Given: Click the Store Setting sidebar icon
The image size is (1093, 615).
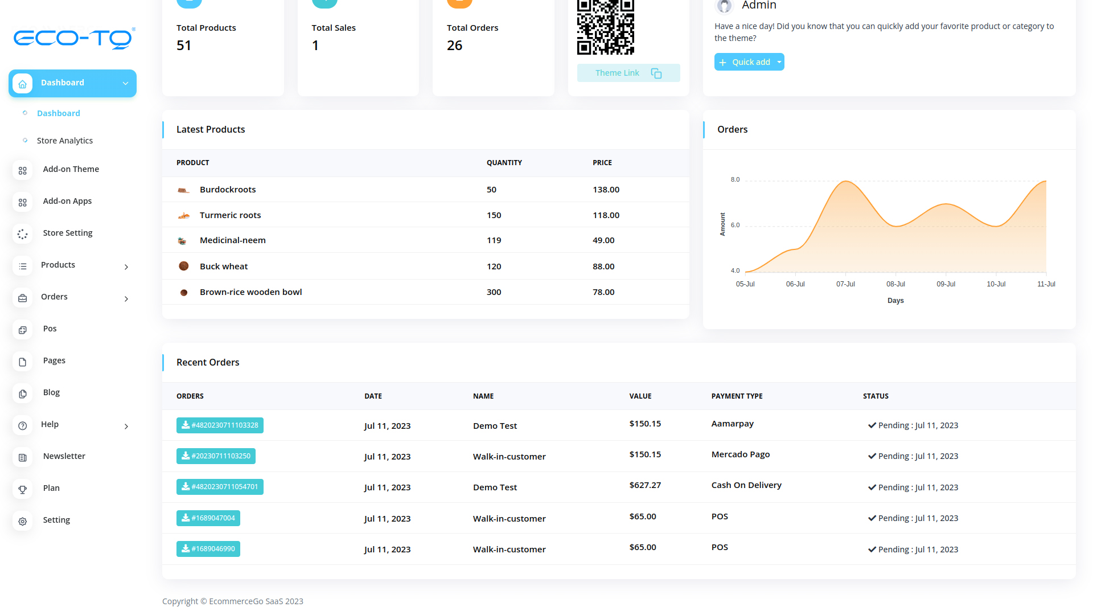Looking at the screenshot, I should [23, 234].
